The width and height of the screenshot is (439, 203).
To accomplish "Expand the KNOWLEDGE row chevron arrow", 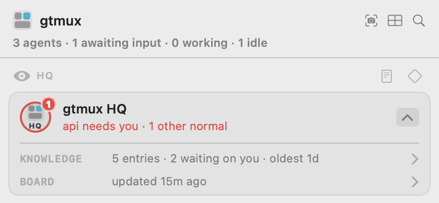I will coord(414,159).
